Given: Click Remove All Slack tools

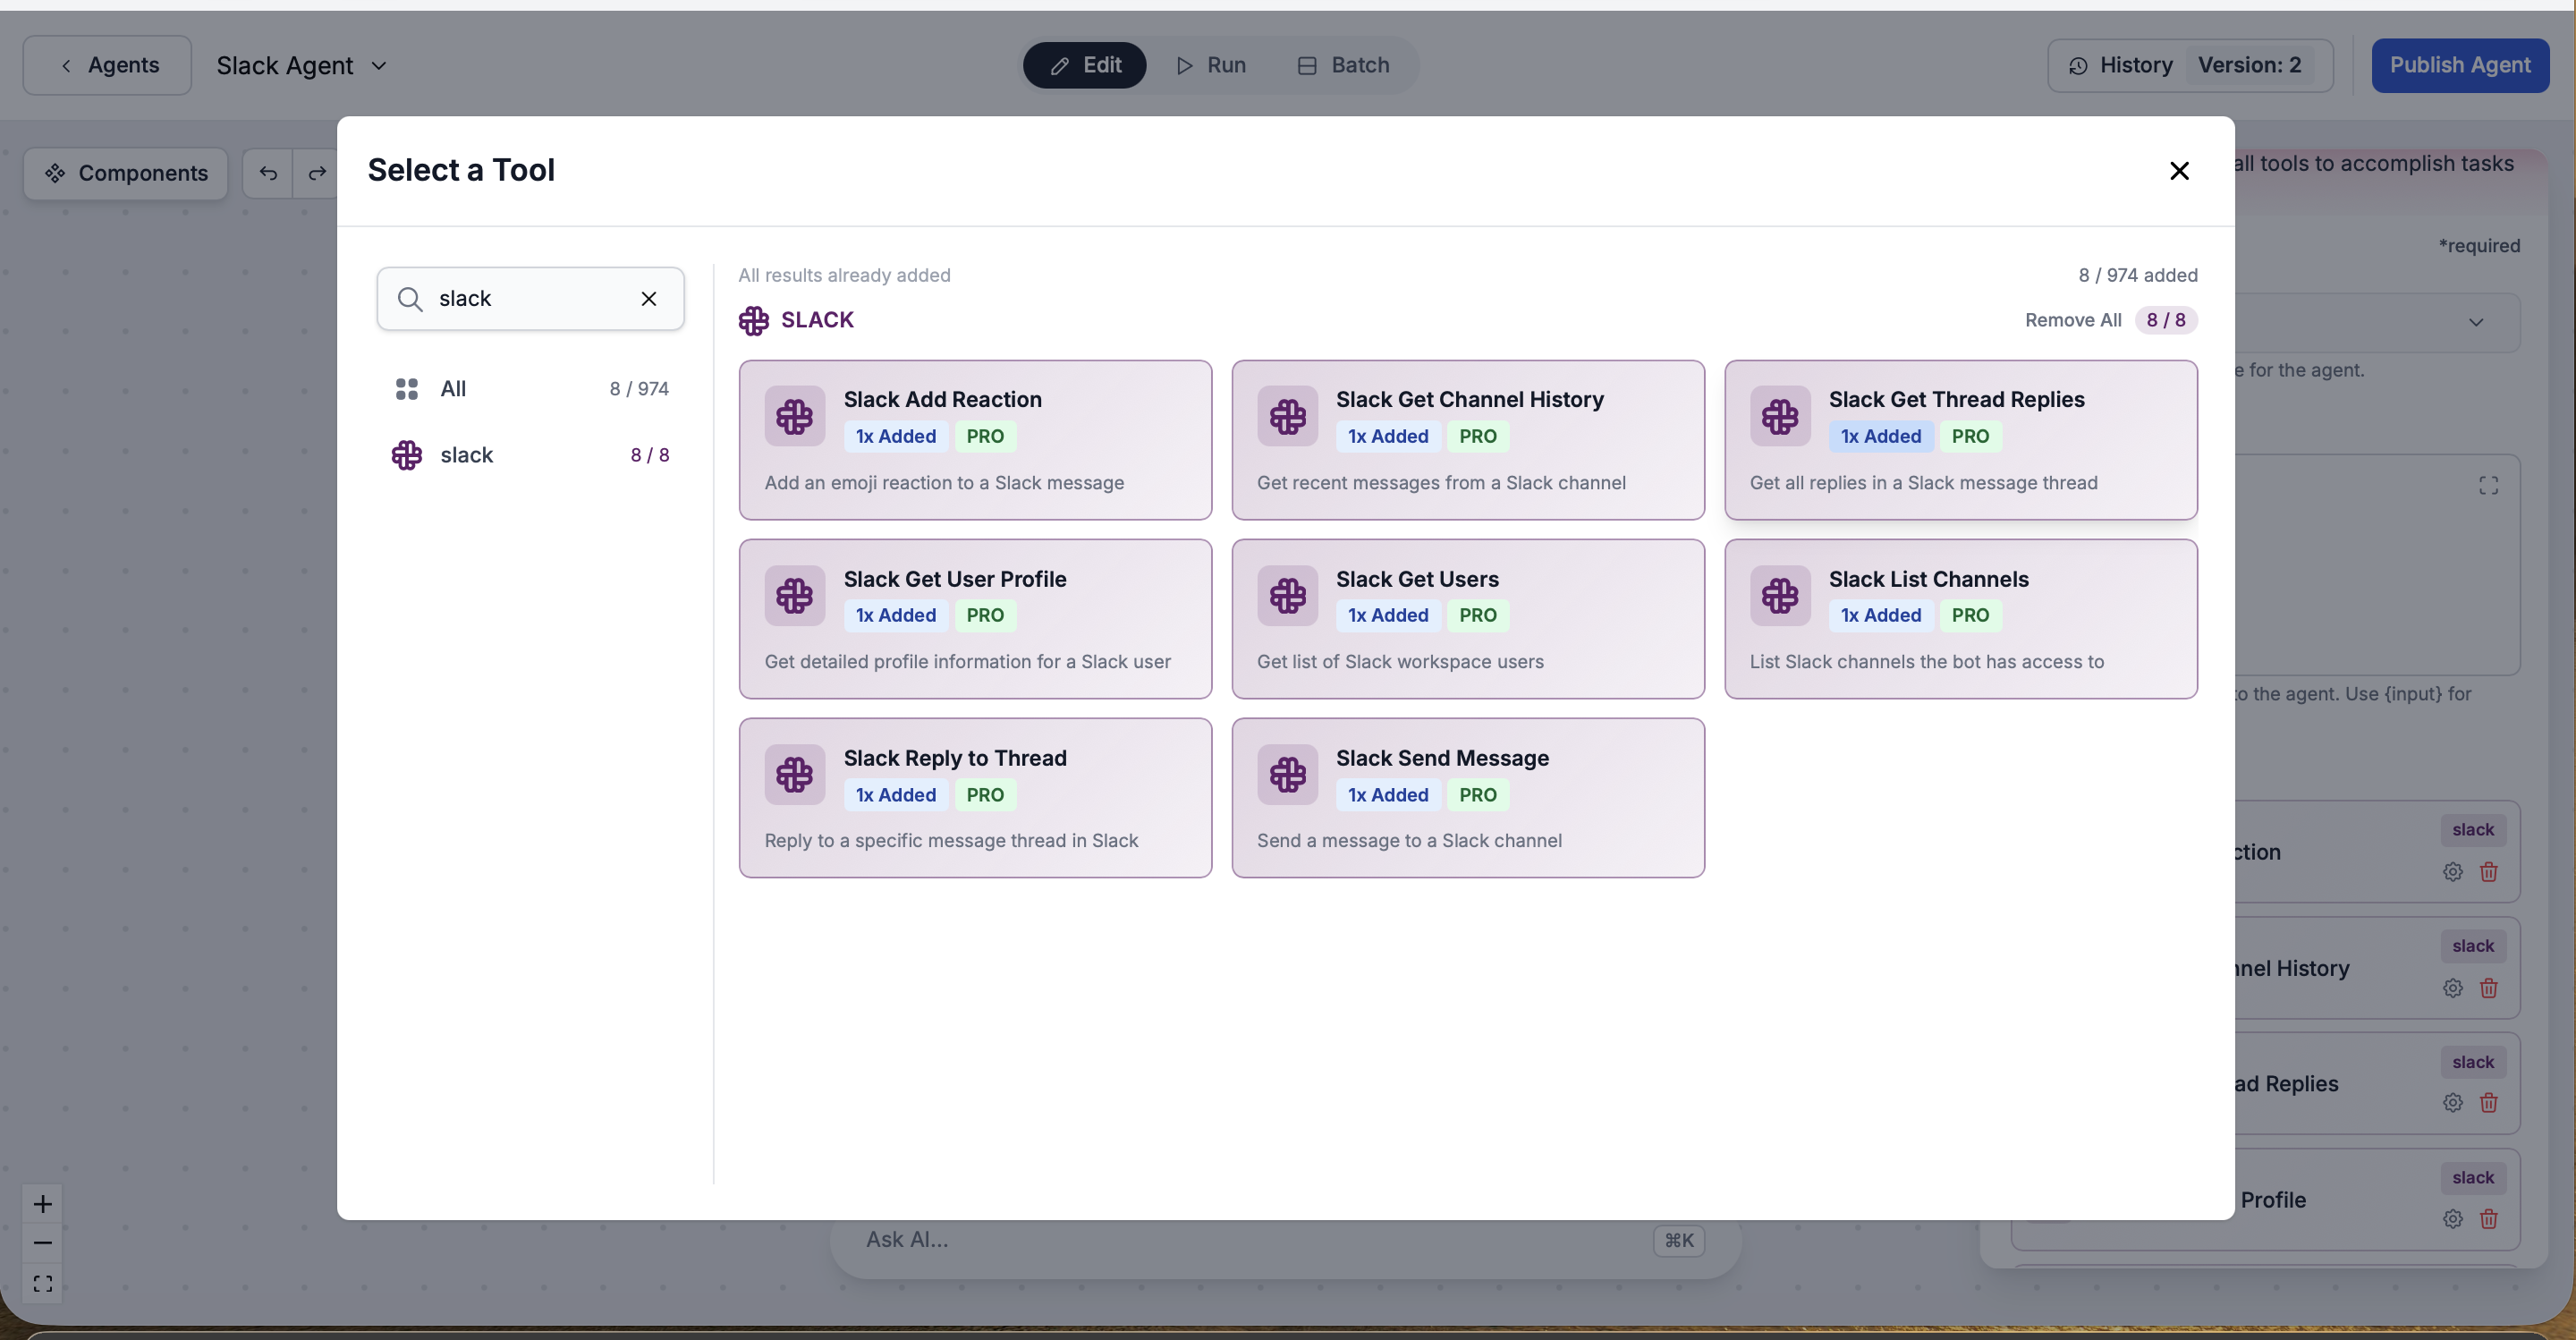Looking at the screenshot, I should [x=2073, y=320].
